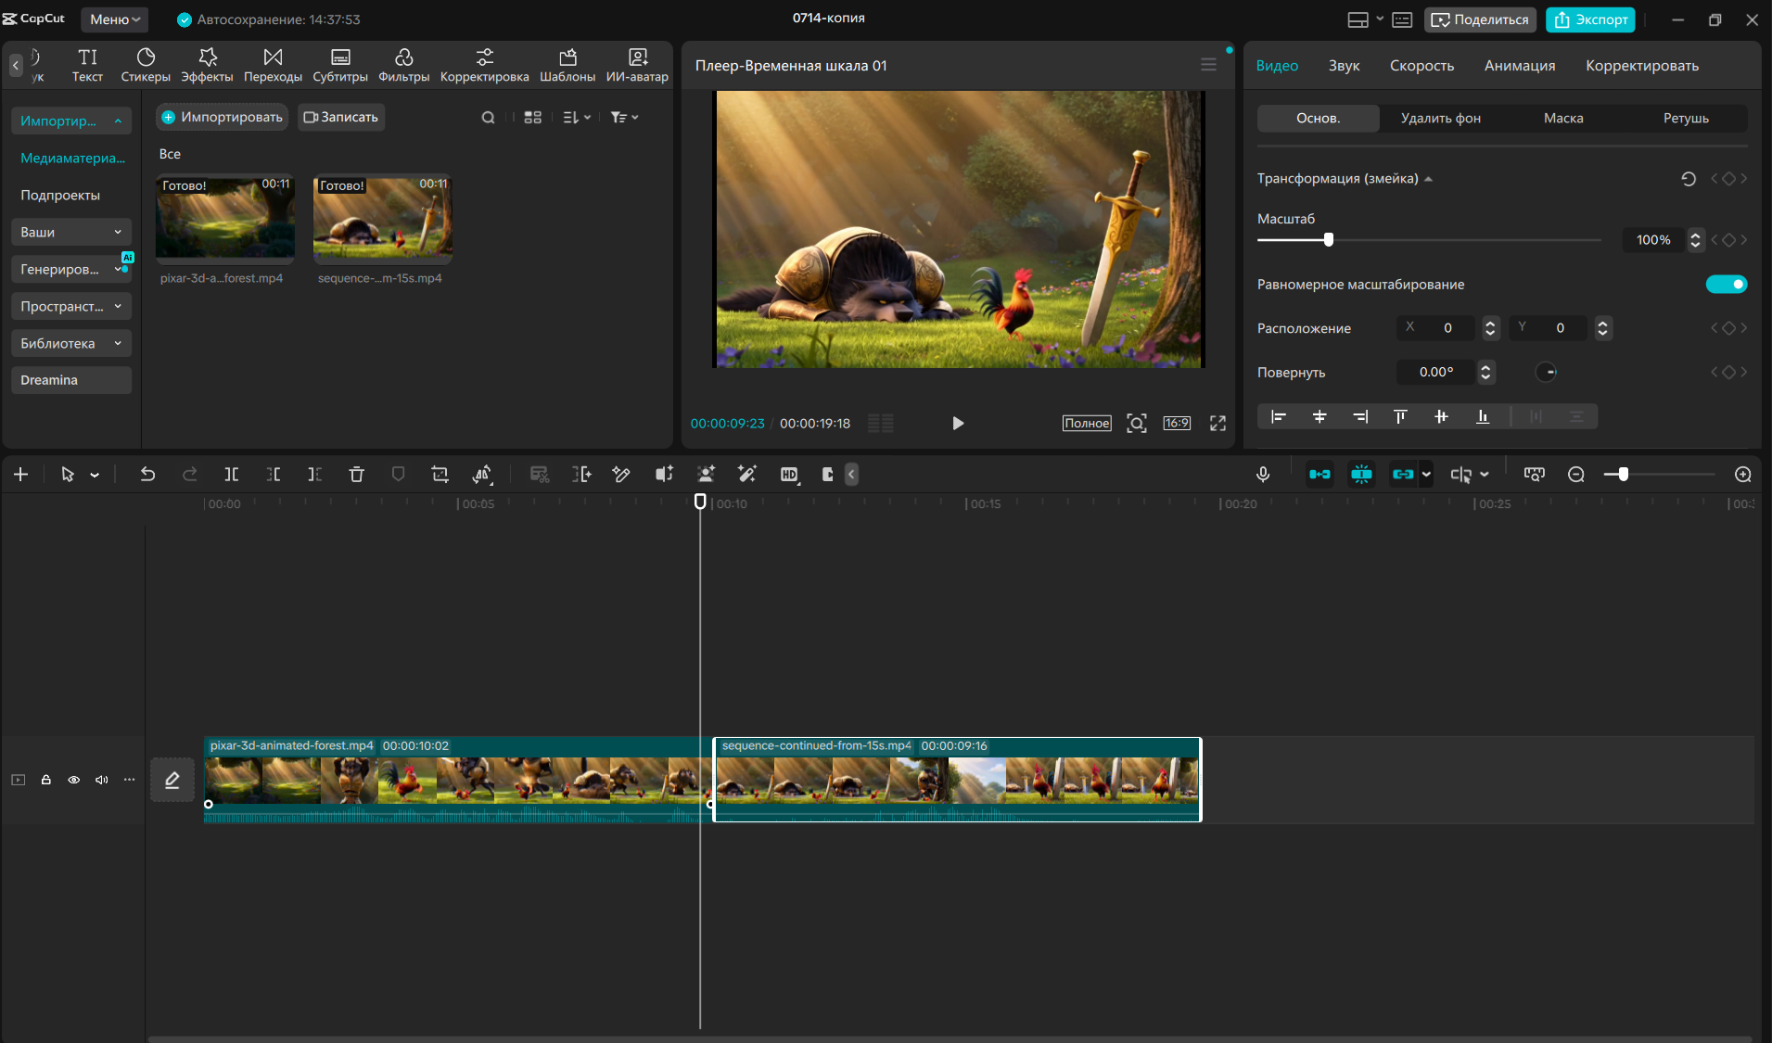Click the split clip tool icon
1772x1043 pixels.
click(231, 475)
